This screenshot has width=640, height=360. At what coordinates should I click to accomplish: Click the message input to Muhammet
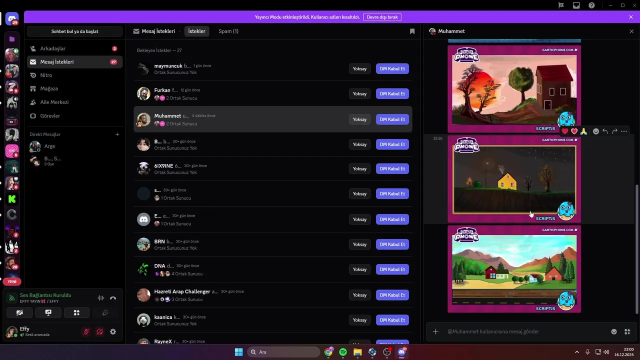[x=525, y=331]
